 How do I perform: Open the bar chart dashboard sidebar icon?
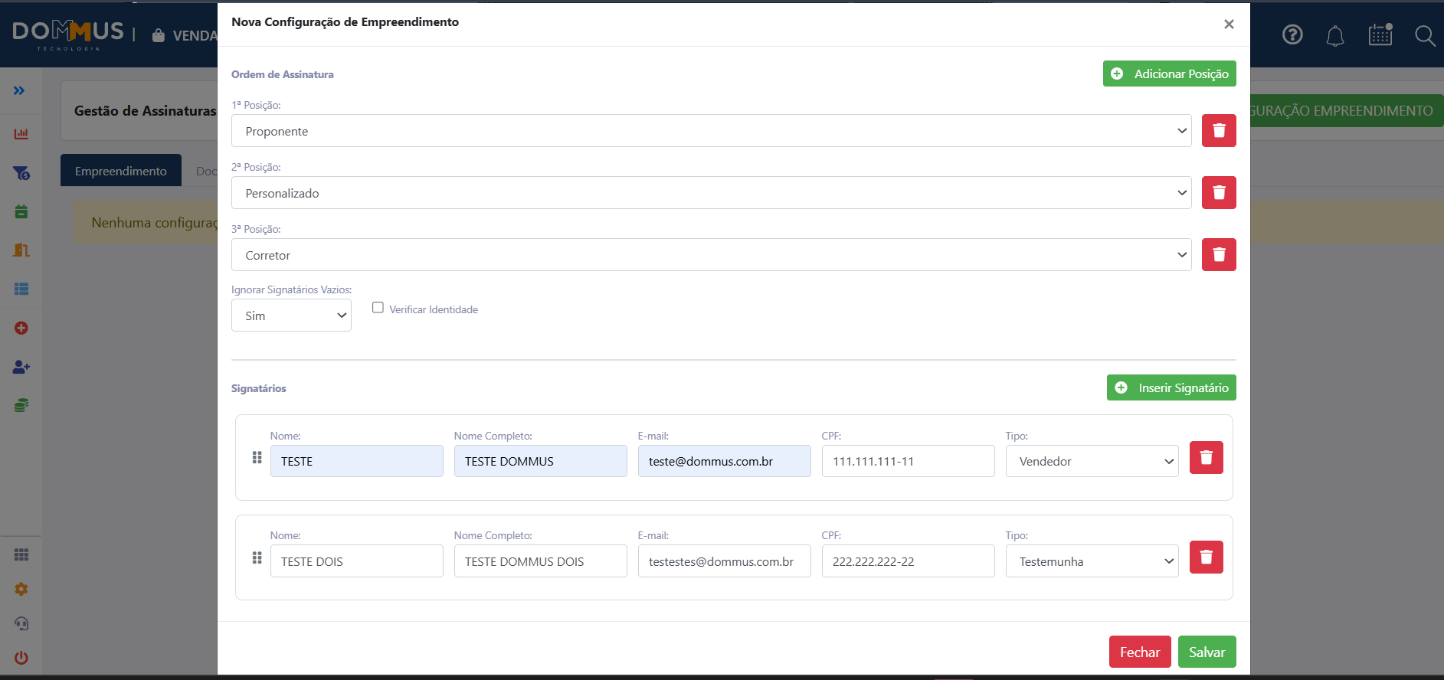tap(21, 134)
